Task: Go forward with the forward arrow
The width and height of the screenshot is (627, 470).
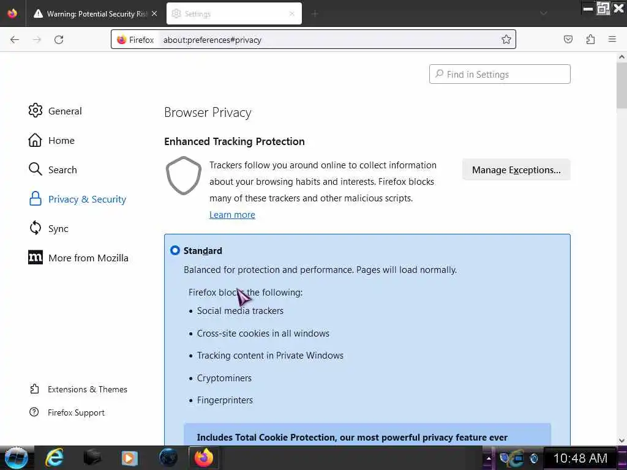Action: (x=37, y=40)
